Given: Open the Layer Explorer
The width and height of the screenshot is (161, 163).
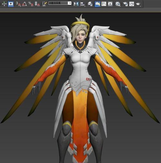Looking at the screenshot, I should pos(90,4).
